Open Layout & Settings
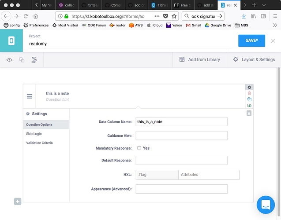The height and width of the screenshot is (220, 281). [x=254, y=59]
